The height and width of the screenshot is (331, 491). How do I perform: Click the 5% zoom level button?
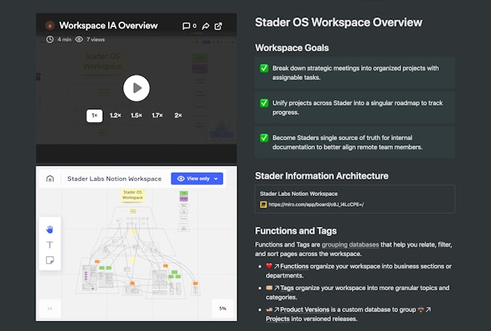pos(223,308)
